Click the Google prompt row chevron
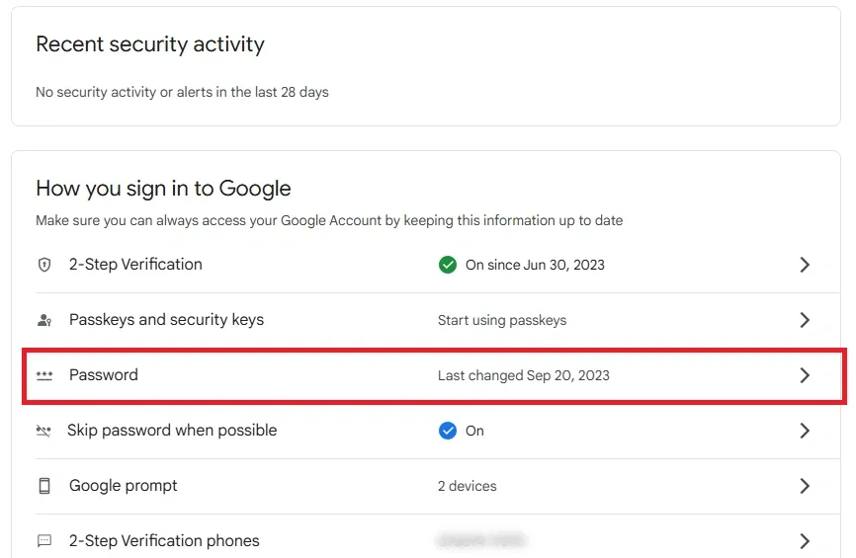Viewport: 856px width, 558px height. click(x=805, y=486)
